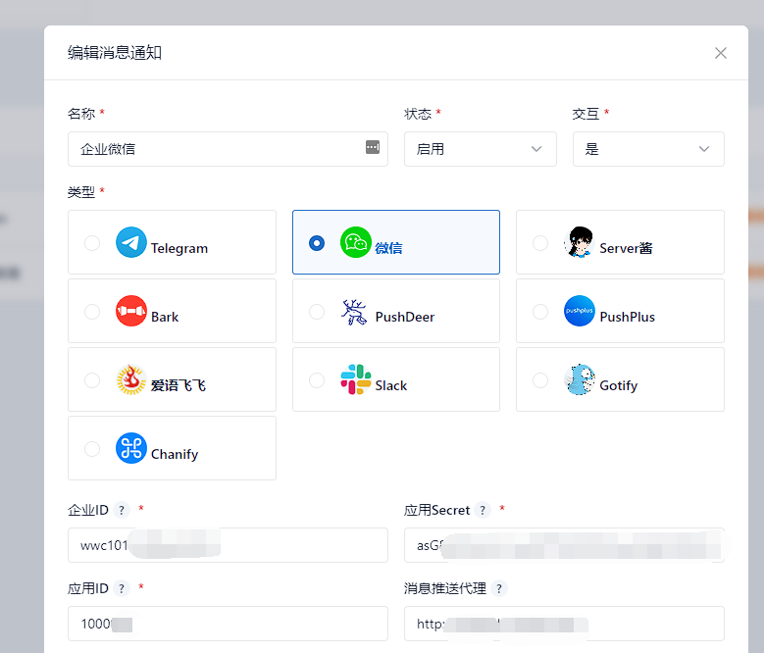Click the PushDeer label text

[405, 317]
